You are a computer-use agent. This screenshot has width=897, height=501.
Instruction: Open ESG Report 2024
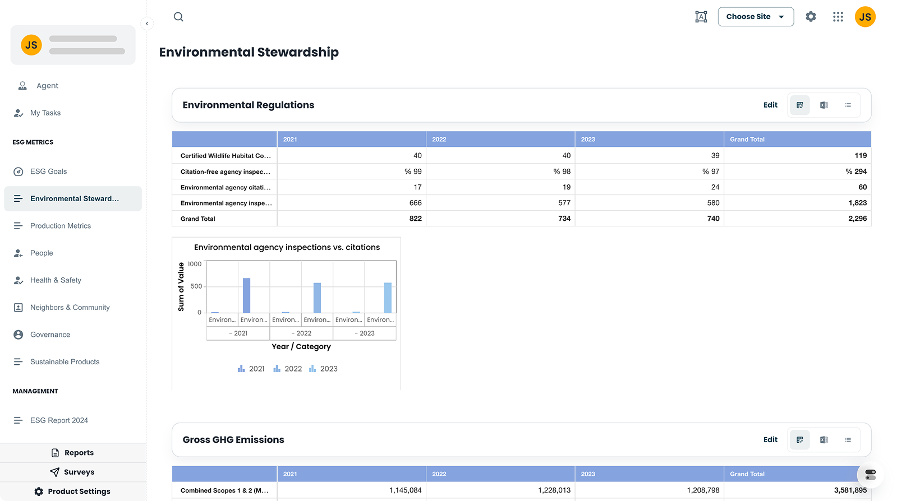(59, 420)
